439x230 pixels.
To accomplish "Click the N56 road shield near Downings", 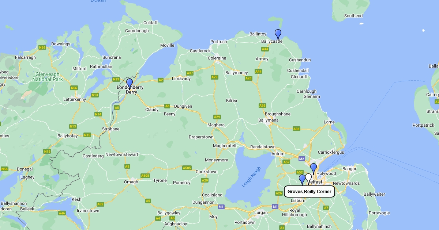I will click(42, 47).
